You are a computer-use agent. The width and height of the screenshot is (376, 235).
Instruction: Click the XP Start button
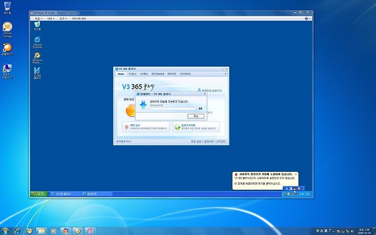tap(39, 194)
